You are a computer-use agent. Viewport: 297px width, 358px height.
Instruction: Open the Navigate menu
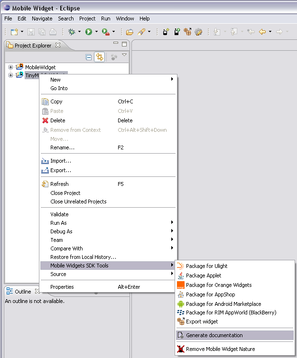coord(42,18)
